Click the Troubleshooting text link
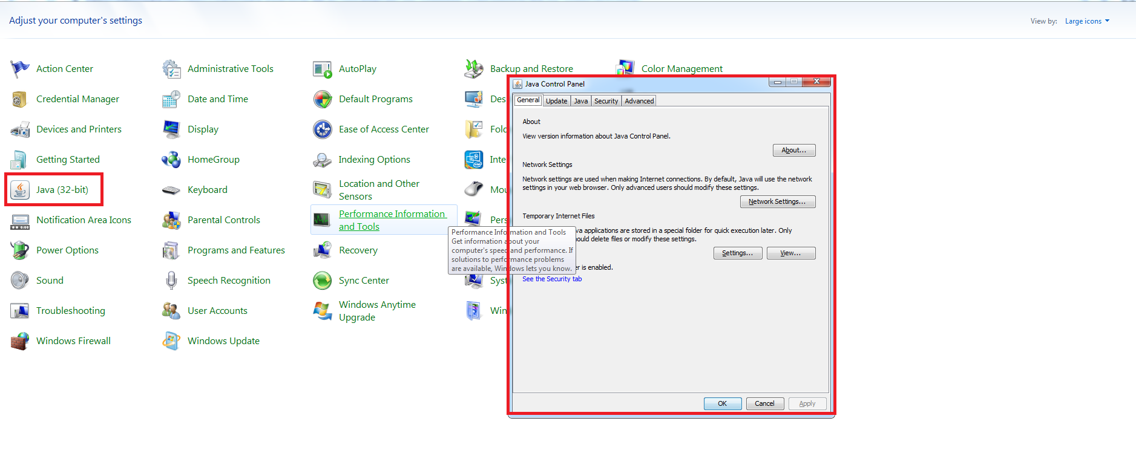 pyautogui.click(x=71, y=311)
